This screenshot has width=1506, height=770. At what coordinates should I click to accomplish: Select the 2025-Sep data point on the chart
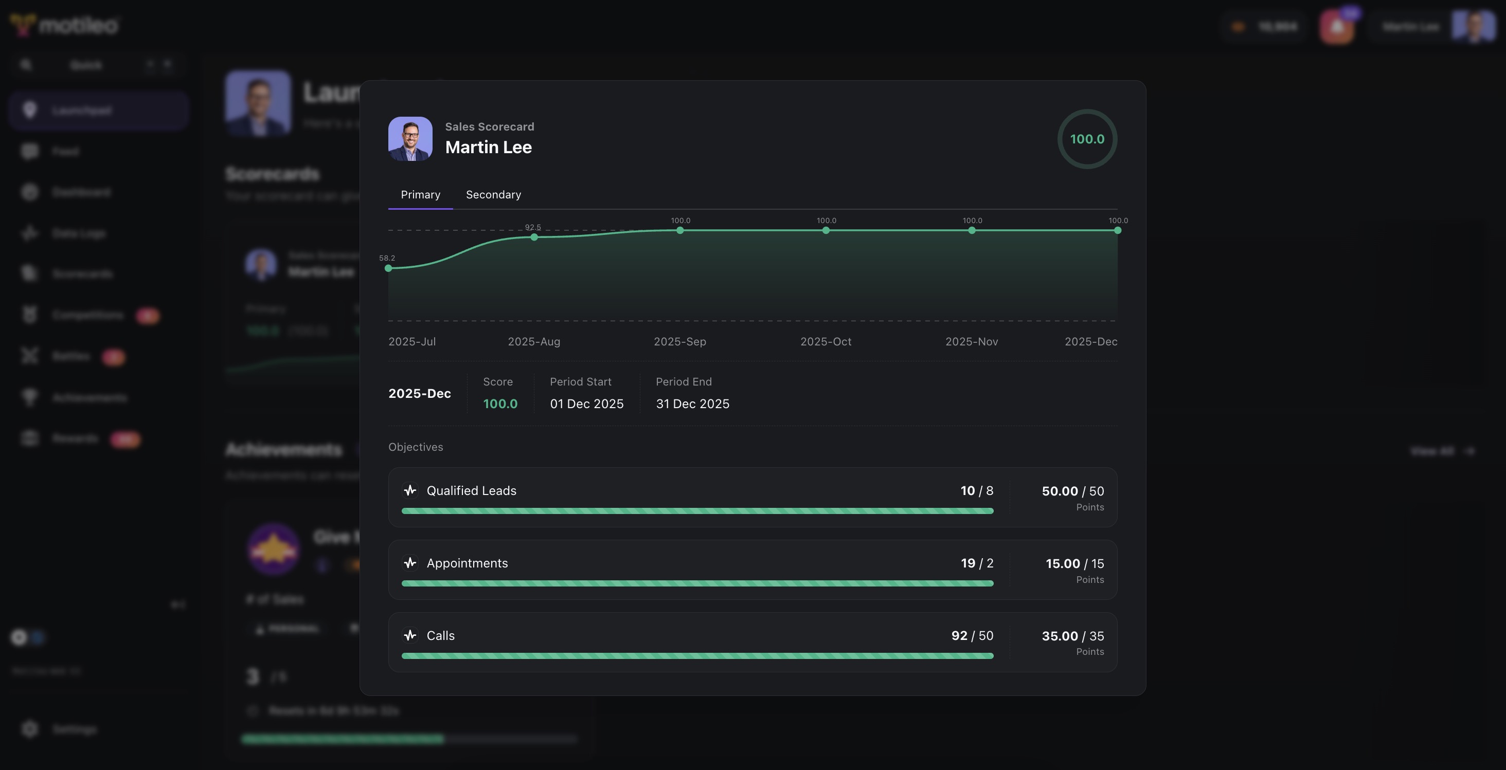point(679,231)
